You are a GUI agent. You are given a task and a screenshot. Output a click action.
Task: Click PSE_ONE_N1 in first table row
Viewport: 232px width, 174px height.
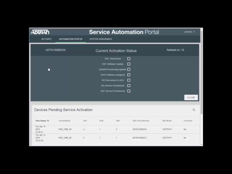coord(65,129)
